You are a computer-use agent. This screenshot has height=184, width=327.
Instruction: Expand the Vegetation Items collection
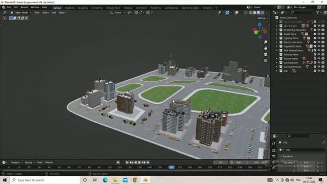click(277, 47)
